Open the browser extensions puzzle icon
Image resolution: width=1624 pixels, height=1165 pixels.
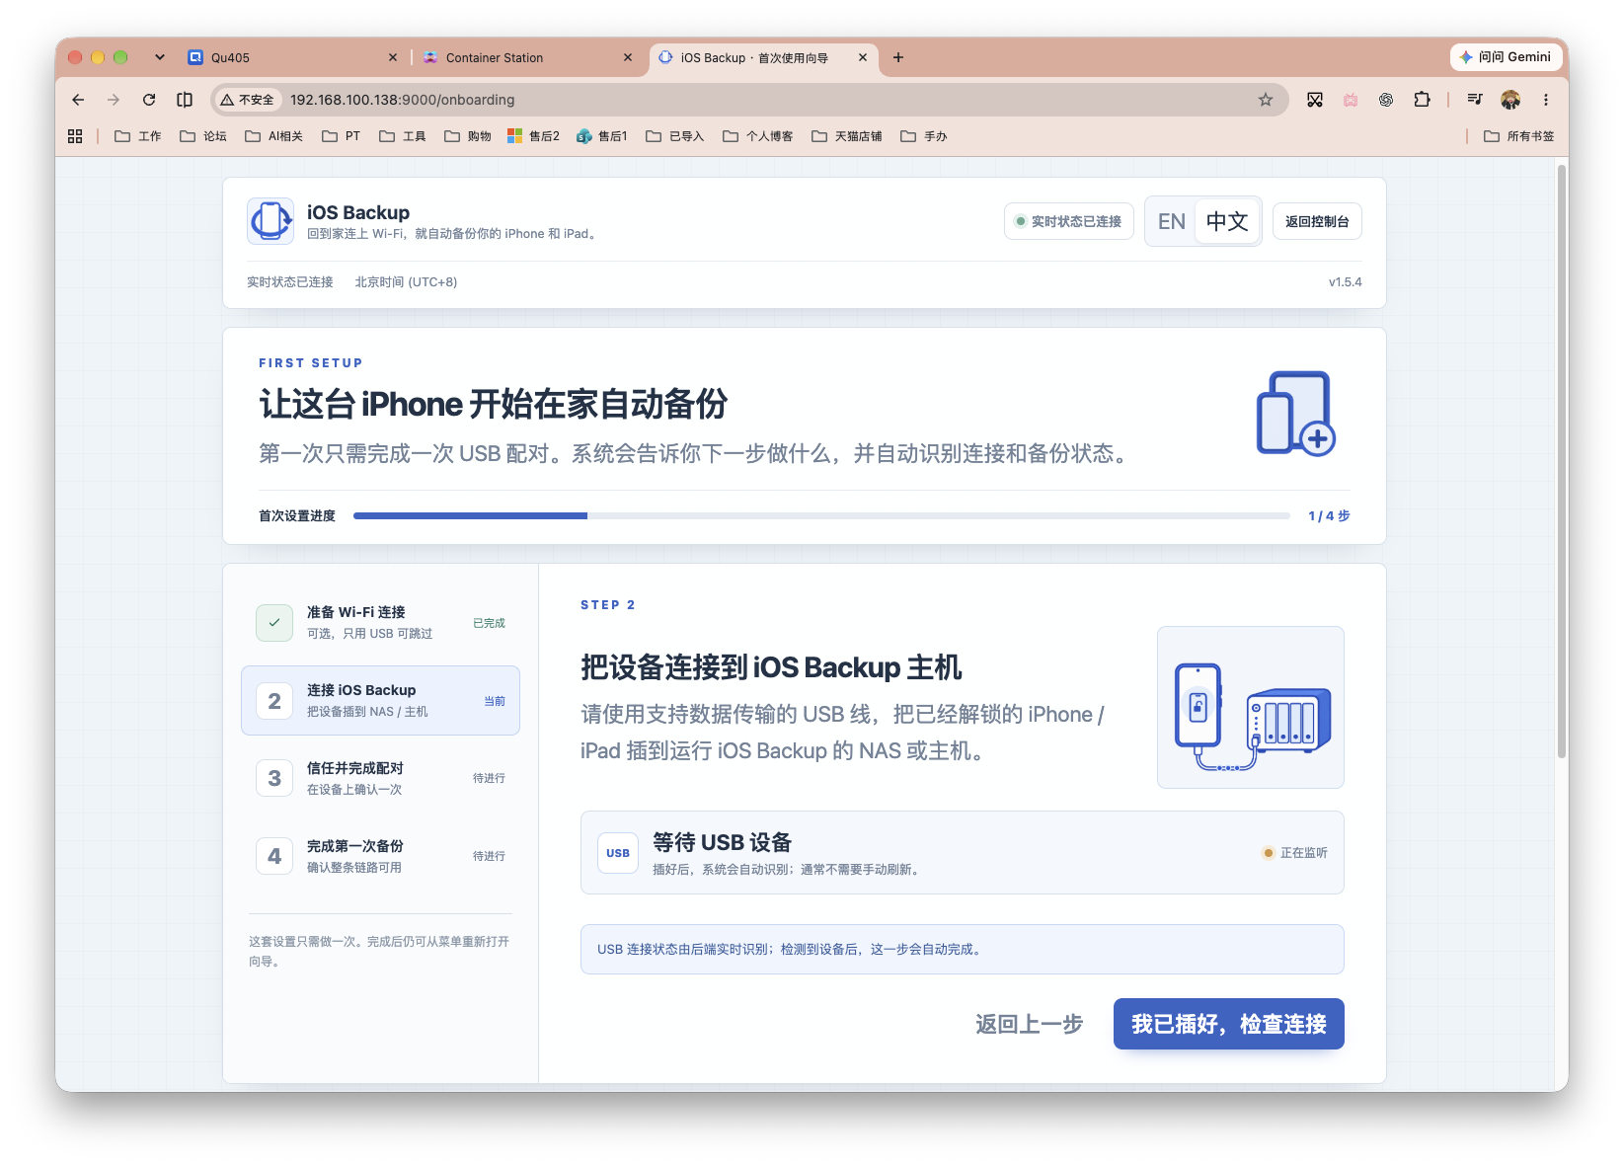(1422, 100)
